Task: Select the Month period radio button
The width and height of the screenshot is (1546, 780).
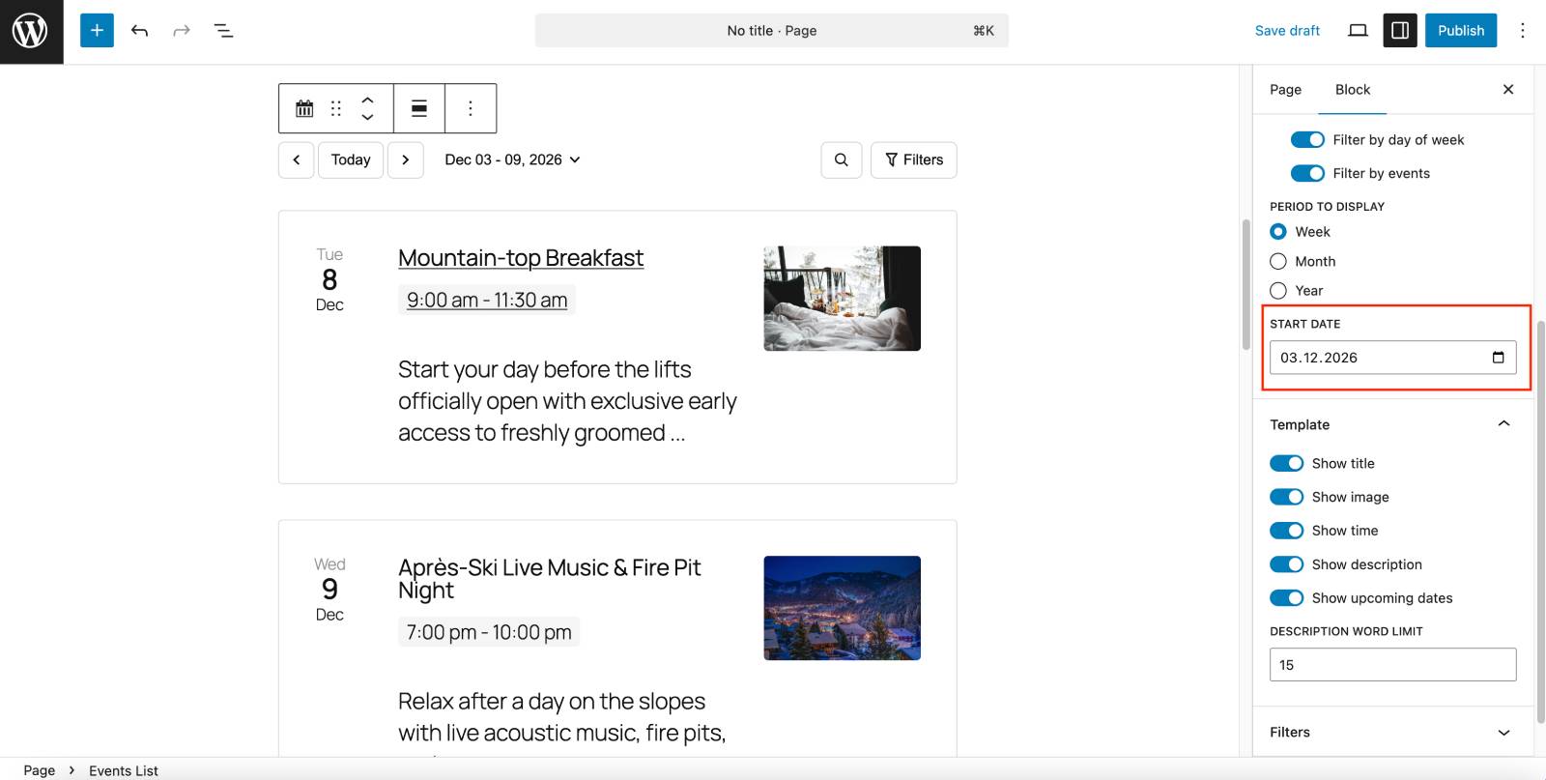Action: [x=1278, y=261]
